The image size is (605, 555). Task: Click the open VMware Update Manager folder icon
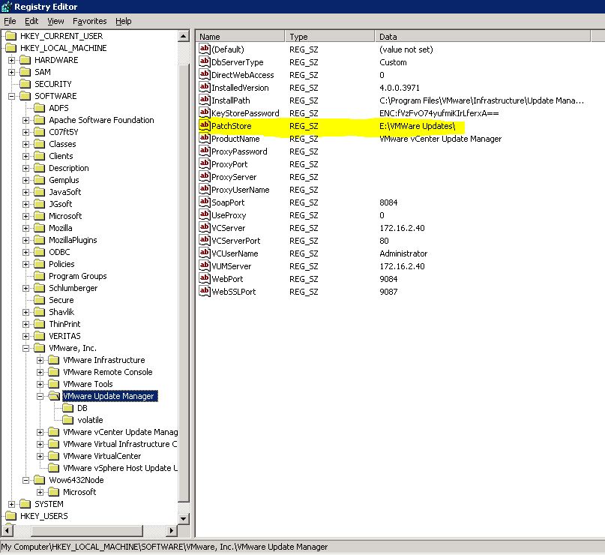click(54, 396)
